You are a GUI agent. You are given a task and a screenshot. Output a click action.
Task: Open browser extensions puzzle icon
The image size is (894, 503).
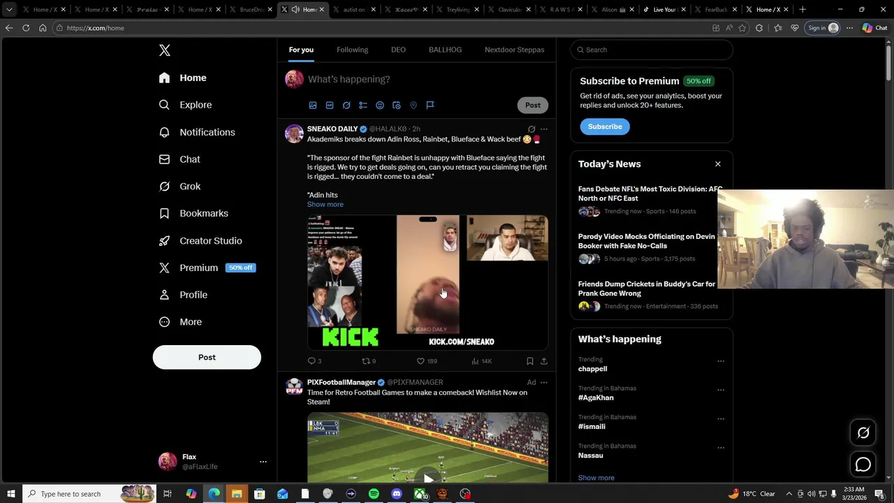tap(759, 28)
